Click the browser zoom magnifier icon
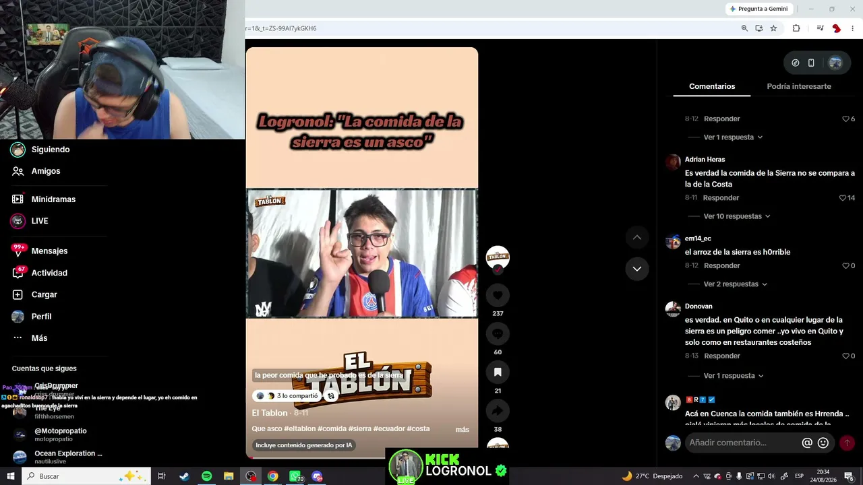 pyautogui.click(x=744, y=28)
